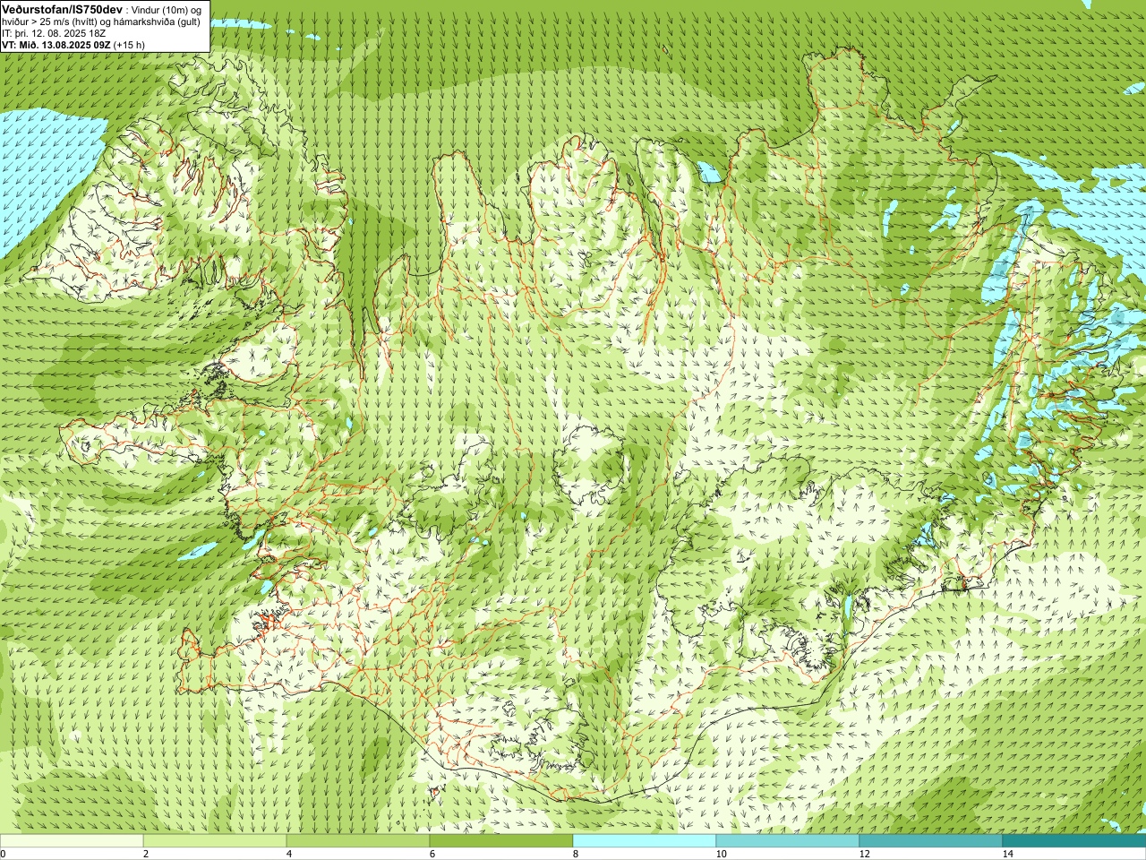The width and height of the screenshot is (1146, 860).
Task: Choose the darkest teal legend swatch above 14
Action: coord(1074,841)
